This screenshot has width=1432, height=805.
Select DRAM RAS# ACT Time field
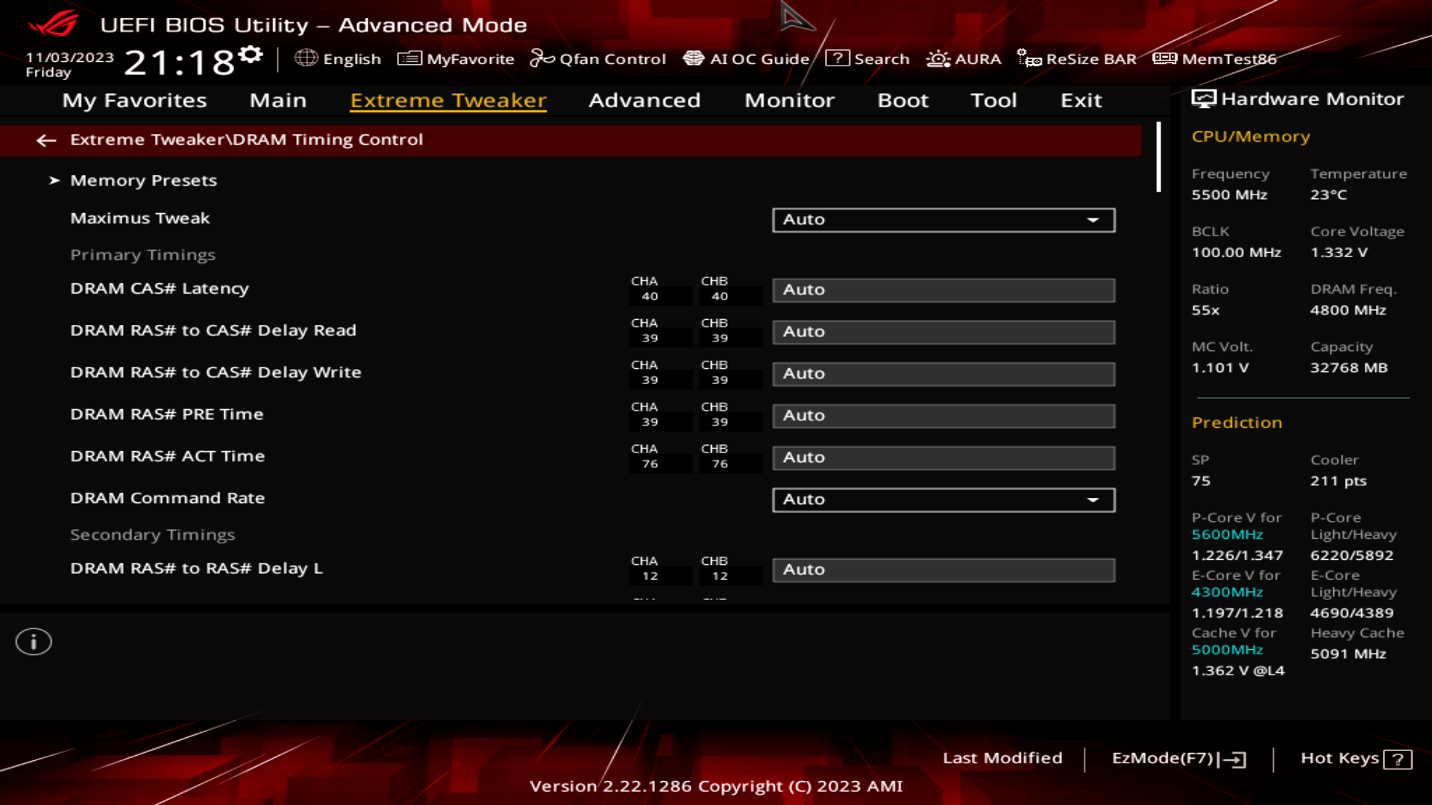click(x=942, y=457)
